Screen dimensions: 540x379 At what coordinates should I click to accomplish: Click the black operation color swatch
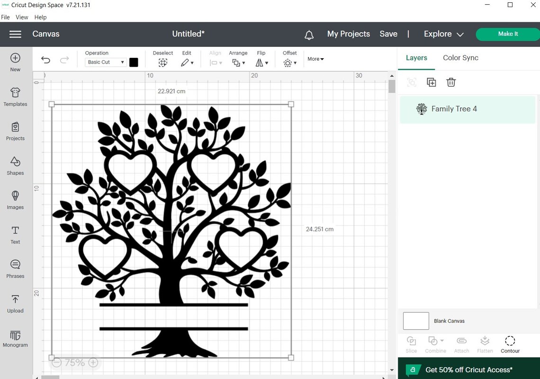(134, 62)
